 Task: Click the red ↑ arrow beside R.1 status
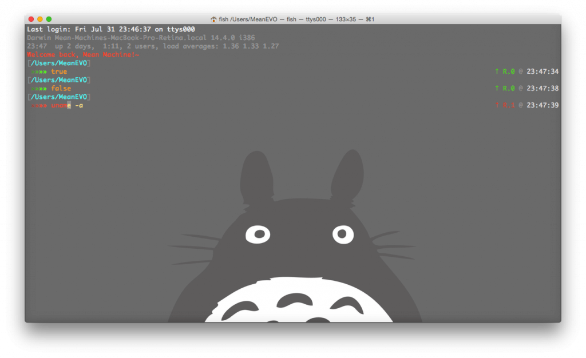click(497, 105)
